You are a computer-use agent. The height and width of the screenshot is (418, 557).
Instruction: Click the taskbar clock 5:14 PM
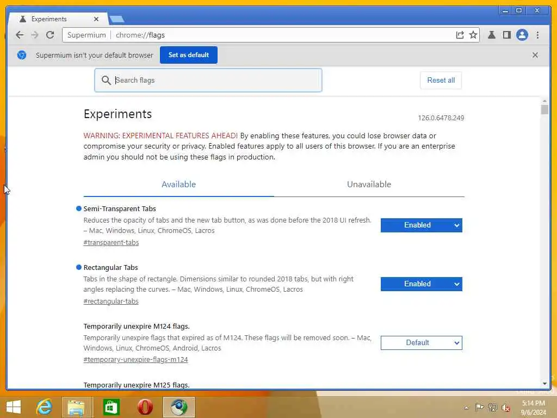click(x=533, y=403)
